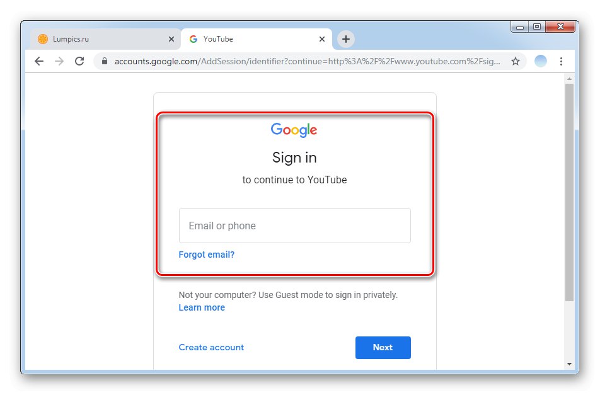Open the Learn more link
The height and width of the screenshot is (395, 600).
pyautogui.click(x=202, y=307)
